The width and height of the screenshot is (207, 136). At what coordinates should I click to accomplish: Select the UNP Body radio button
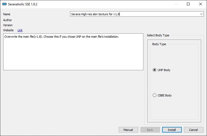pos(154,70)
